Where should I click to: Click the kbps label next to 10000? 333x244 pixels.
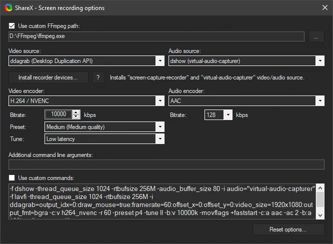90,115
